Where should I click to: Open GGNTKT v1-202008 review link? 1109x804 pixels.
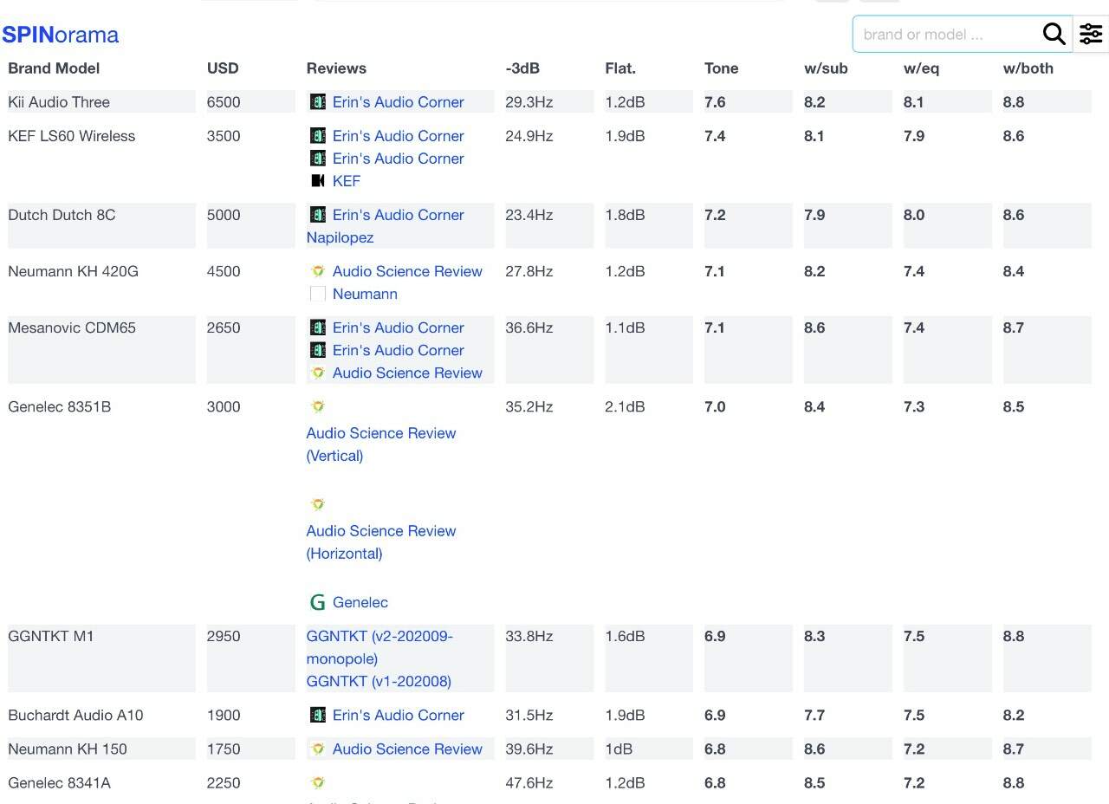point(379,681)
